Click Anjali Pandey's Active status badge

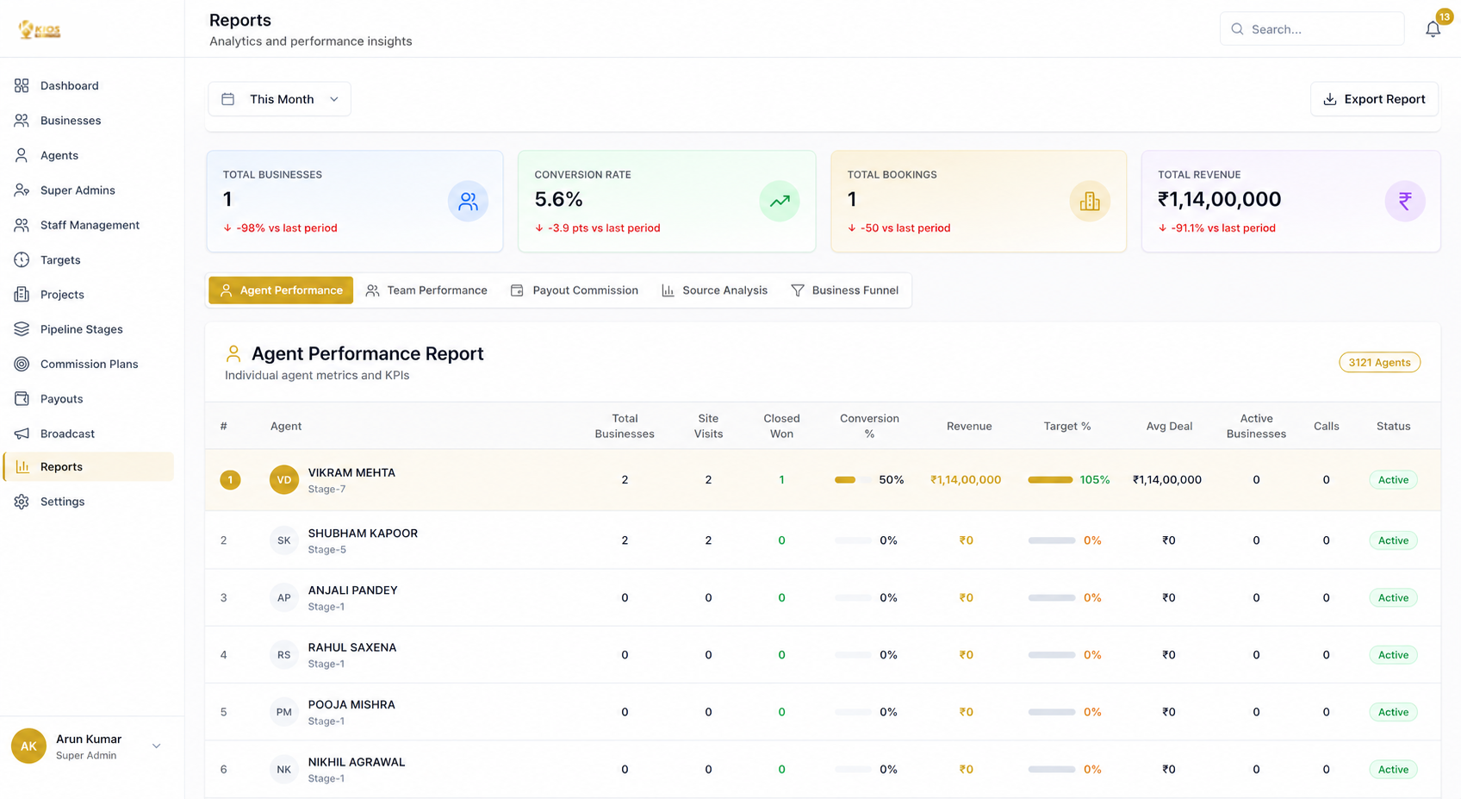1393,597
